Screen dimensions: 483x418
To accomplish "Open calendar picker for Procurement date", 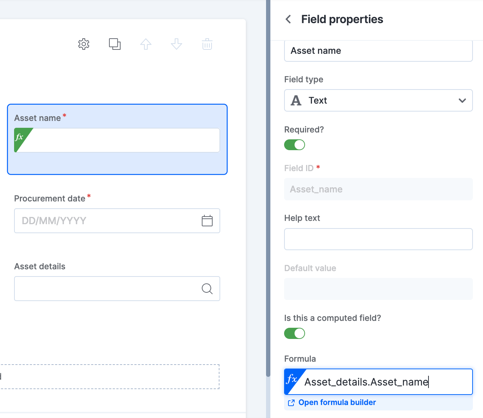I will coord(207,221).
